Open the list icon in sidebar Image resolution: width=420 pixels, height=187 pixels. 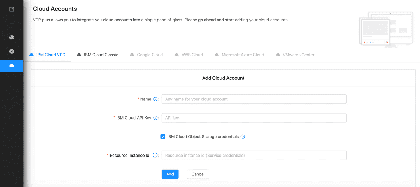point(12,9)
